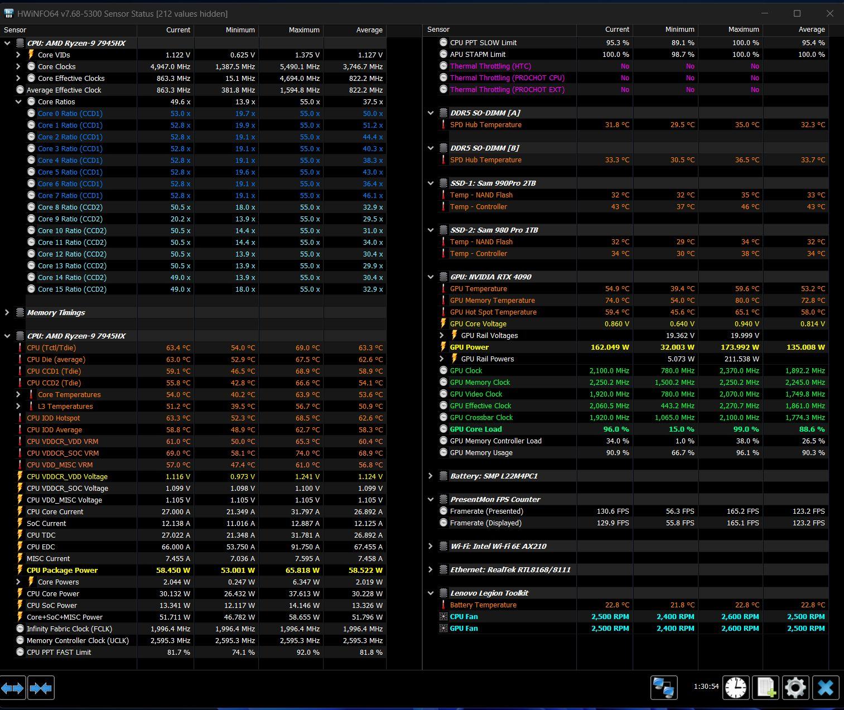Viewport: 844px width, 710px height.
Task: Collapse the DDR5 SO-DIMM [B] group
Action: click(x=431, y=148)
